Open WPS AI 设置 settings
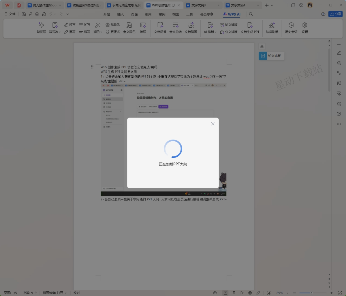The image size is (346, 296). point(305,28)
